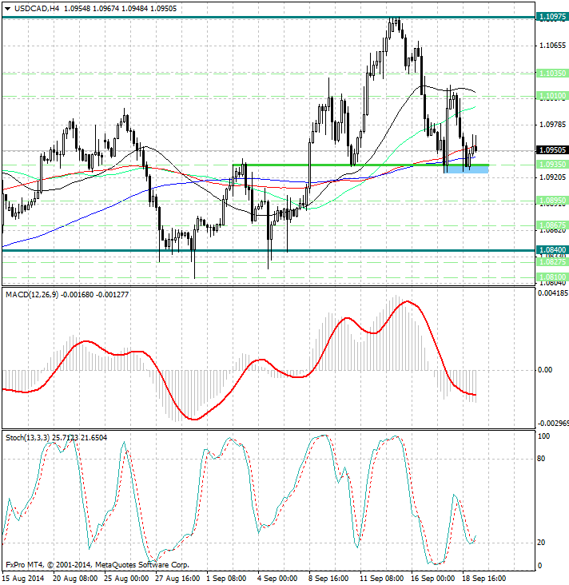This screenshot has width=569, height=585.
Task: Select the blue support zone rectangle
Action: [467, 169]
